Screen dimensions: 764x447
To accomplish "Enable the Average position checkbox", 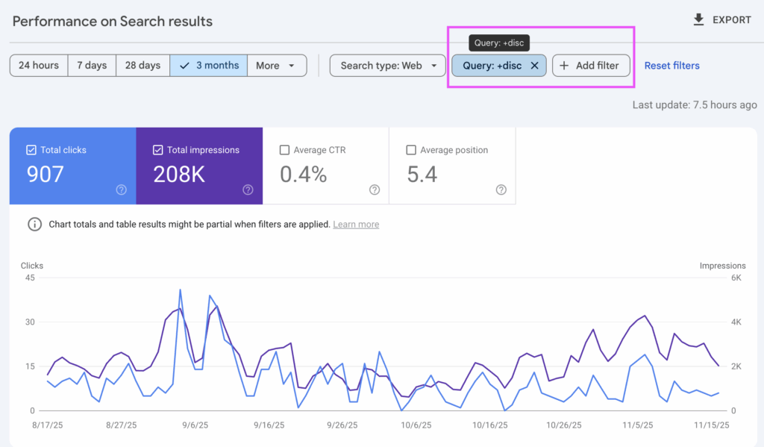I will (x=410, y=149).
